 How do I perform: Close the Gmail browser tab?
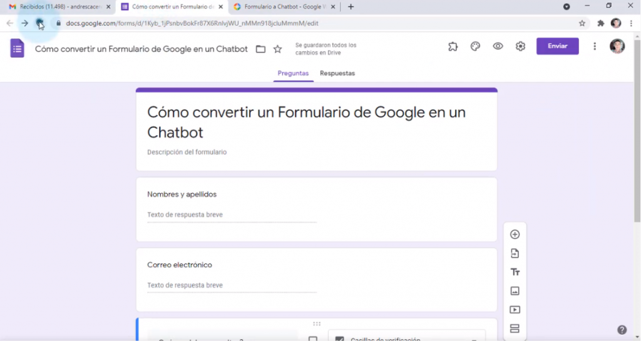[108, 7]
